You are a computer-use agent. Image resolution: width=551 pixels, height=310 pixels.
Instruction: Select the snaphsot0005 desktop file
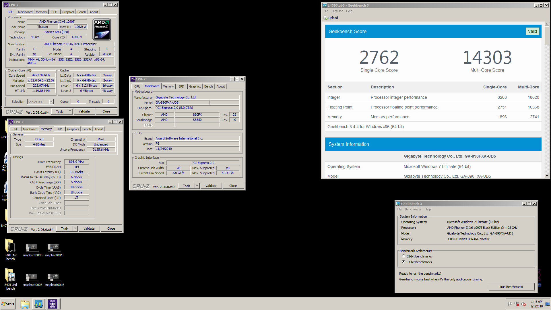(32, 250)
